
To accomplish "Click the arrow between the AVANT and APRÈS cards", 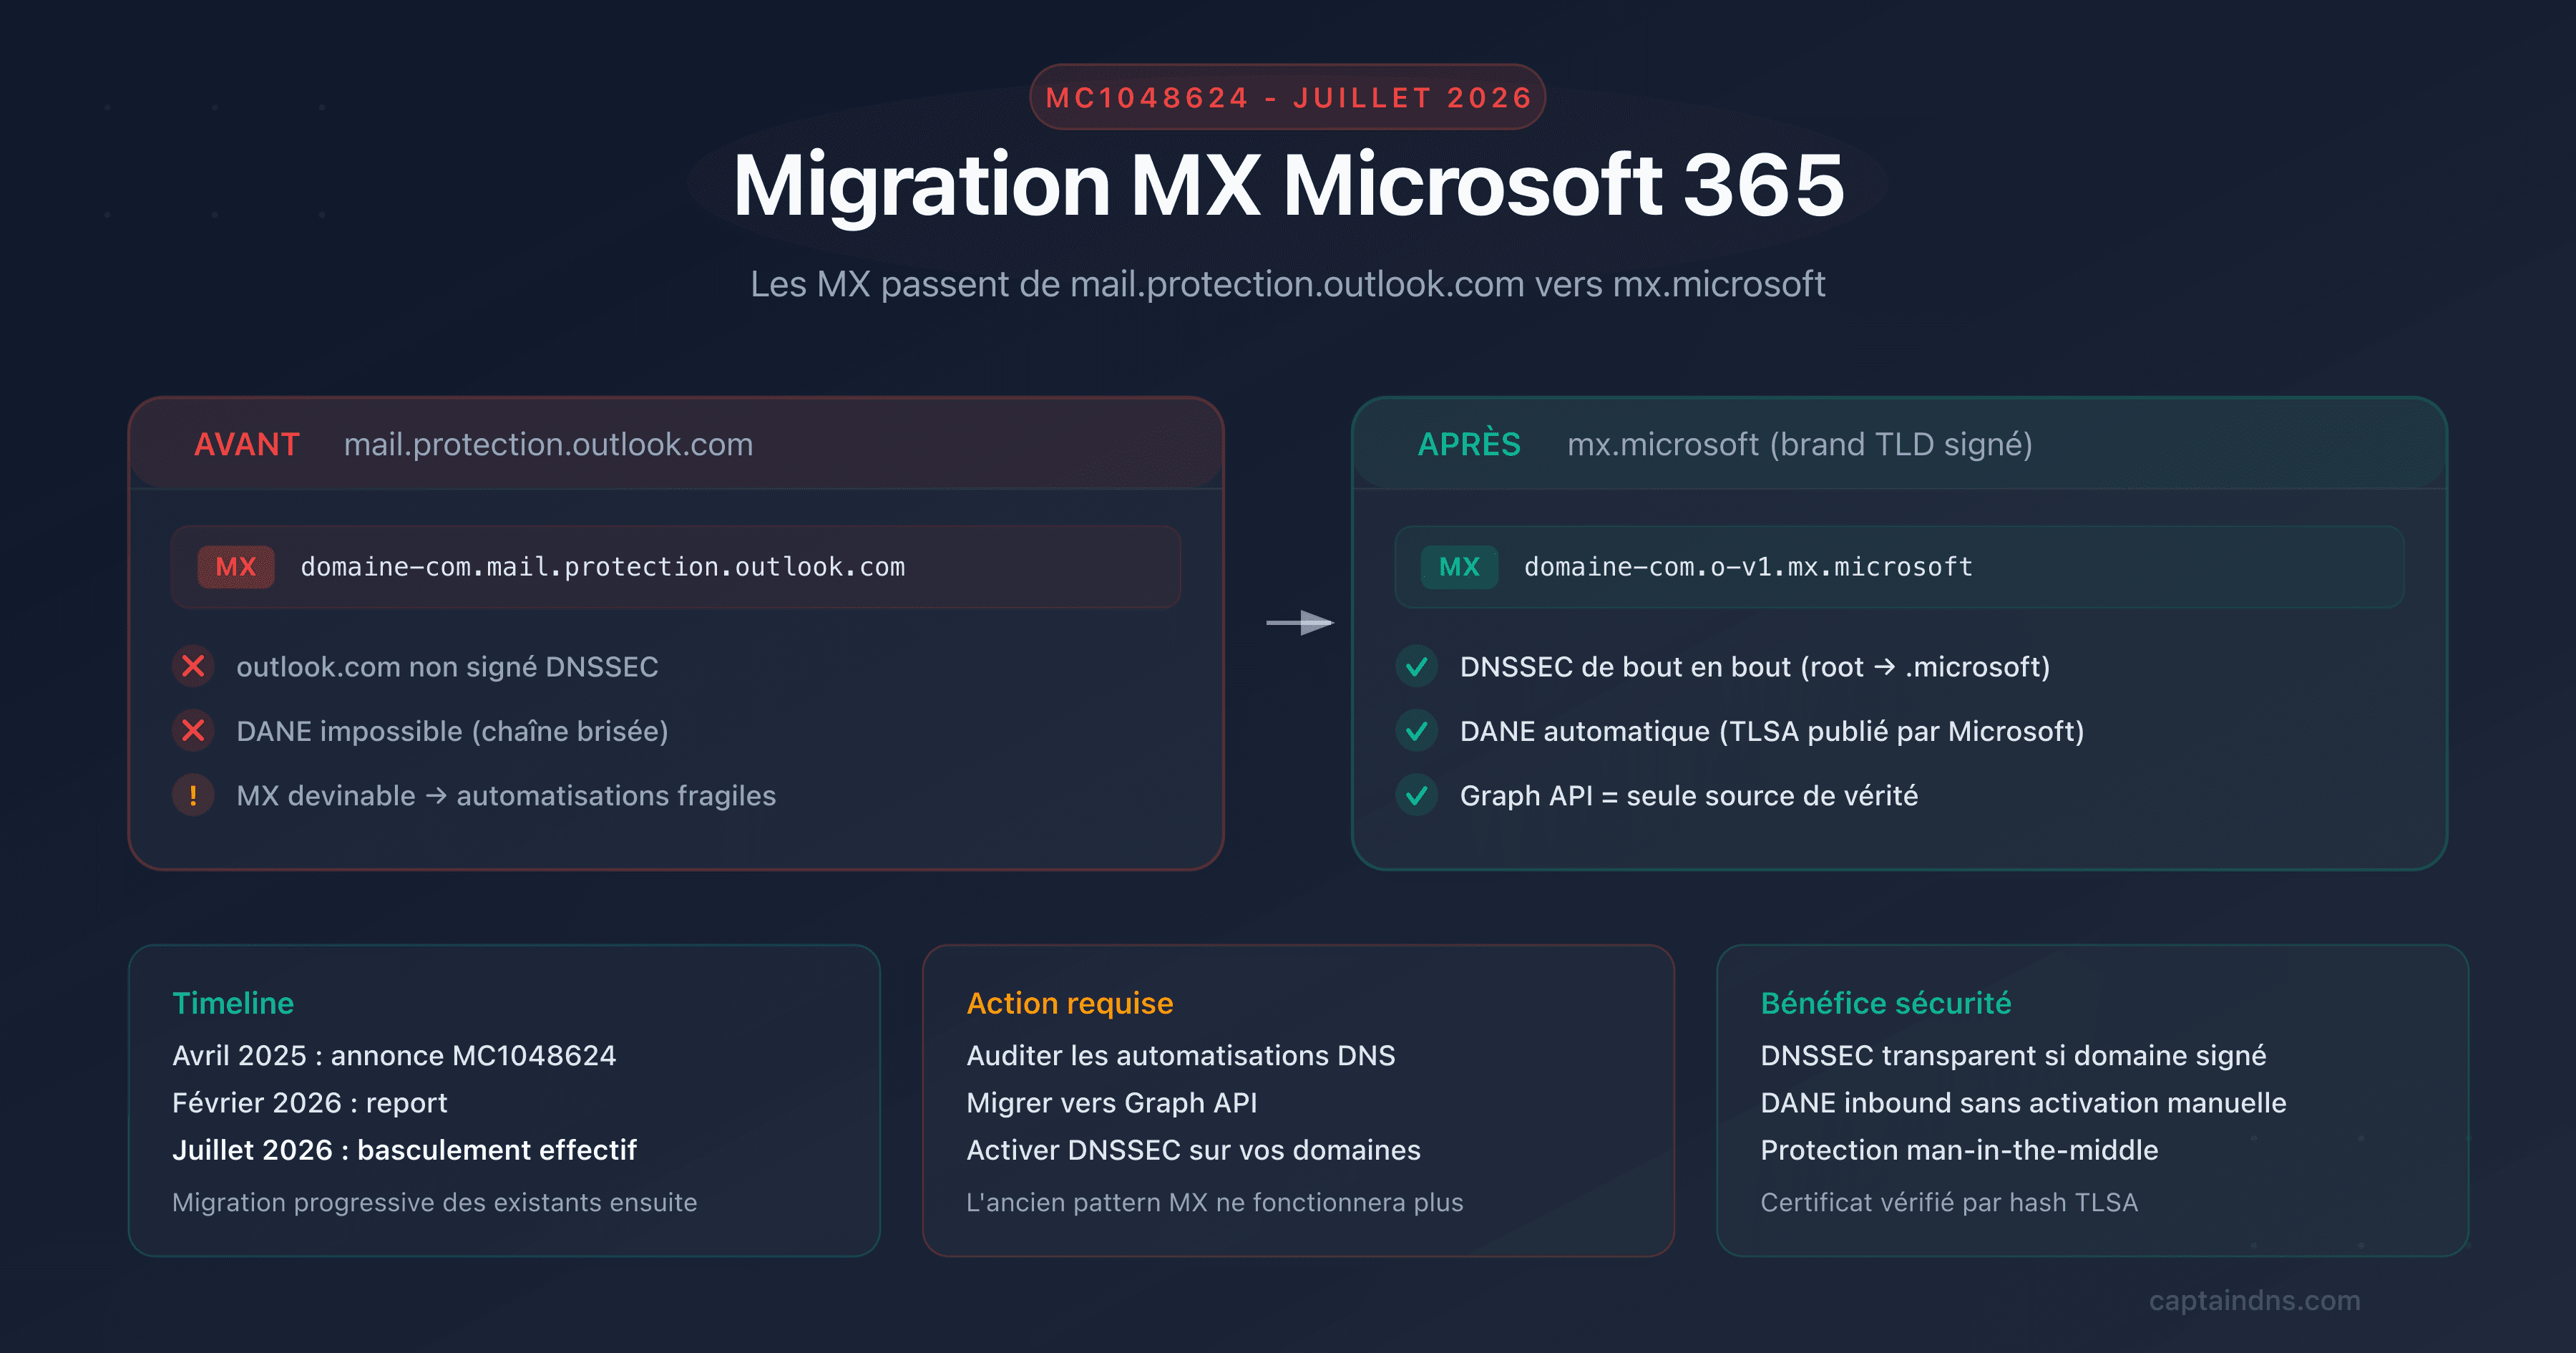I will click(1300, 623).
